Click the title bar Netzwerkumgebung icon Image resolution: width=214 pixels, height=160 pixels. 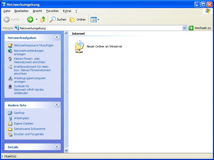[4, 4]
